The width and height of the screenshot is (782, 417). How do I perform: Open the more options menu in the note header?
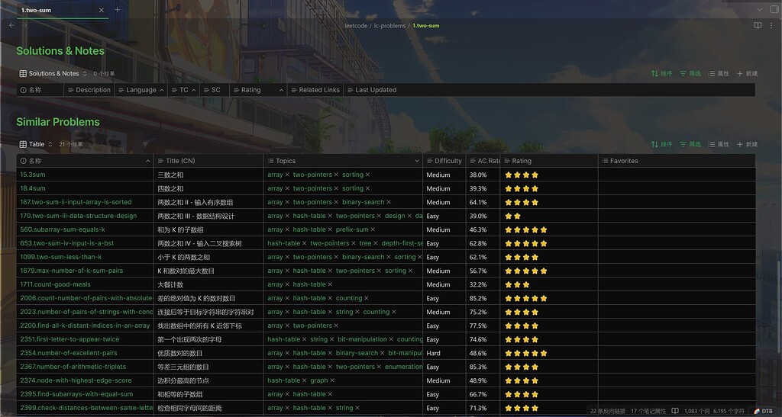(x=771, y=26)
